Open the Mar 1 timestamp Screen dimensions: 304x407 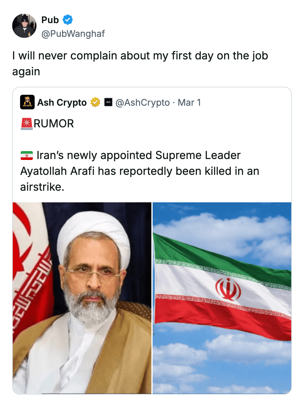click(189, 103)
